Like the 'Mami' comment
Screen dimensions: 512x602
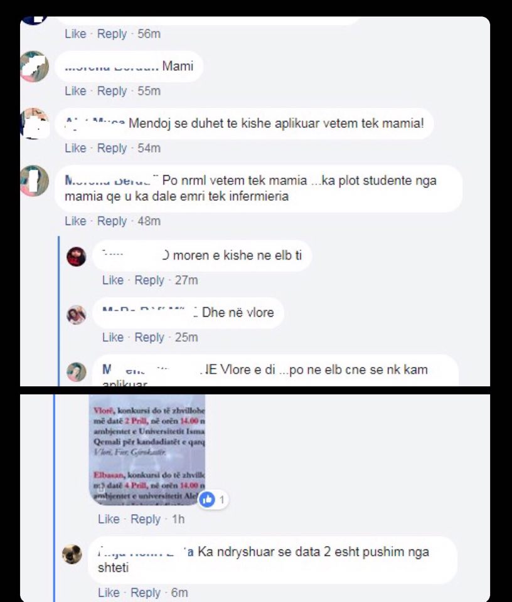point(75,91)
